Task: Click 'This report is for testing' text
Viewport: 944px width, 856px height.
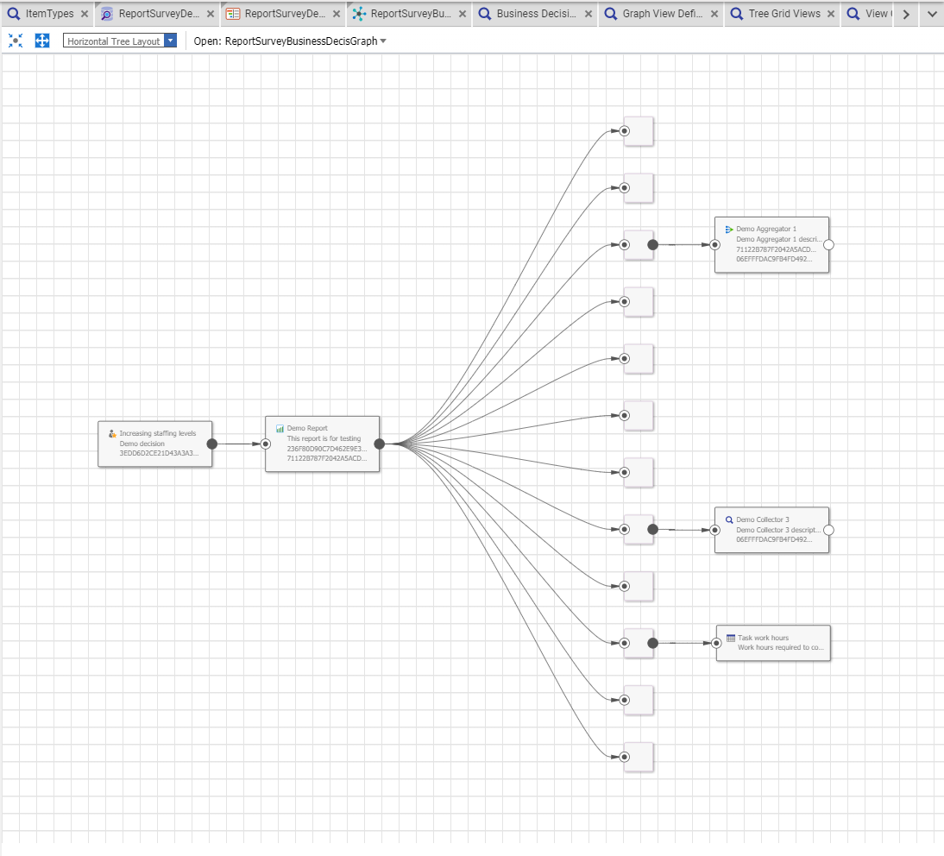Action: pyautogui.click(x=324, y=438)
